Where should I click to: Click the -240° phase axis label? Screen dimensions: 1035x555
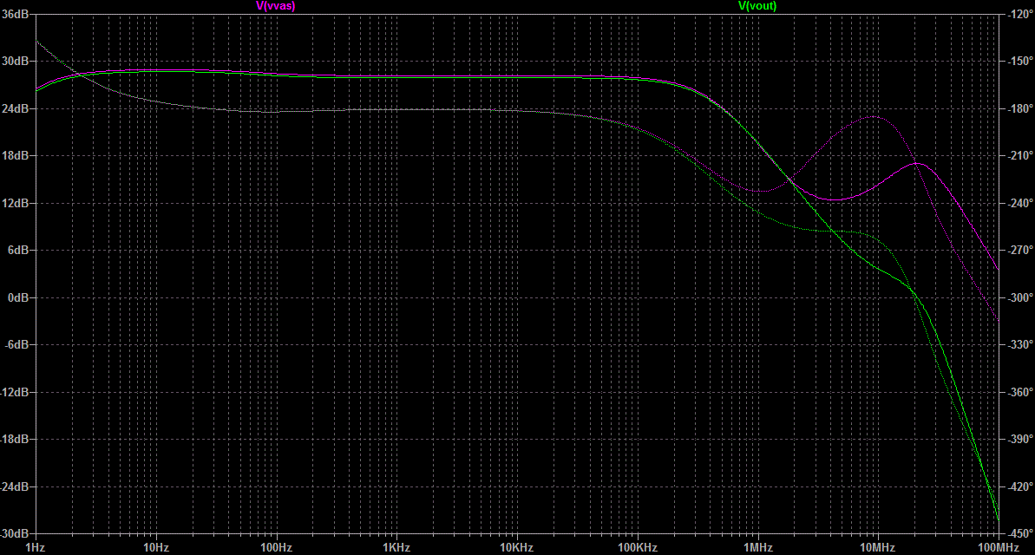pyautogui.click(x=1020, y=203)
